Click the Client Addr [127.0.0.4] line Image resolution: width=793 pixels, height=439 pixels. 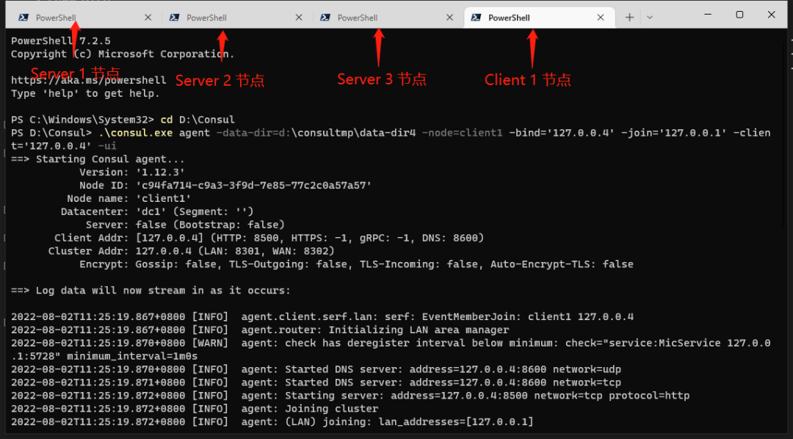click(x=269, y=238)
